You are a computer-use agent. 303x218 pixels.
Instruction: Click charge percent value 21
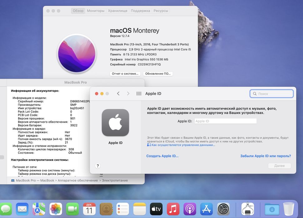[67, 143]
